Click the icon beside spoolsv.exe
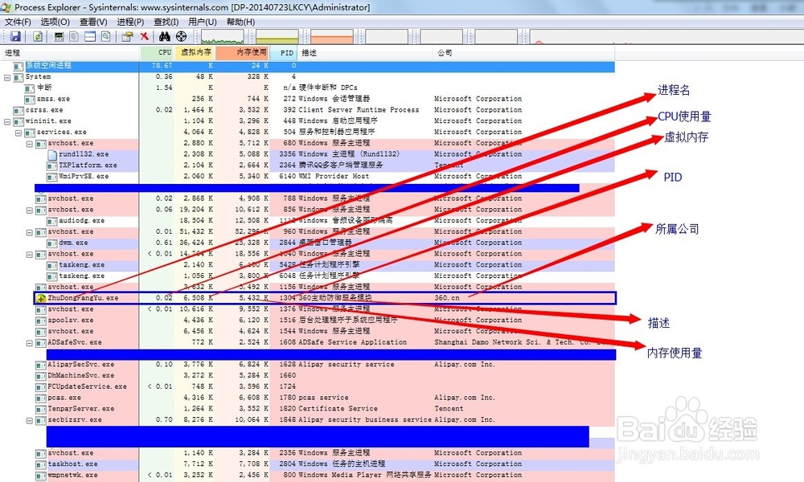 (x=41, y=321)
